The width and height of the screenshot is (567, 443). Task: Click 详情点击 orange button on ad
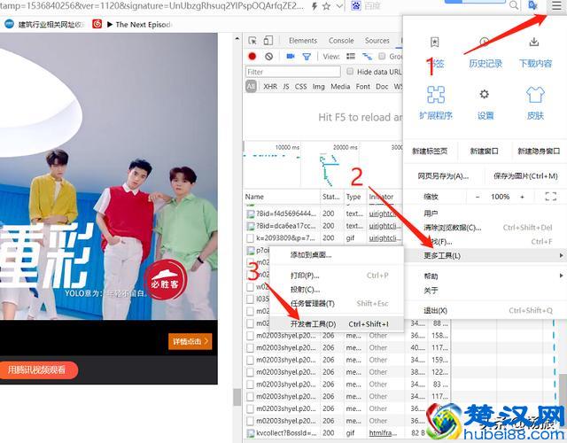click(x=190, y=341)
